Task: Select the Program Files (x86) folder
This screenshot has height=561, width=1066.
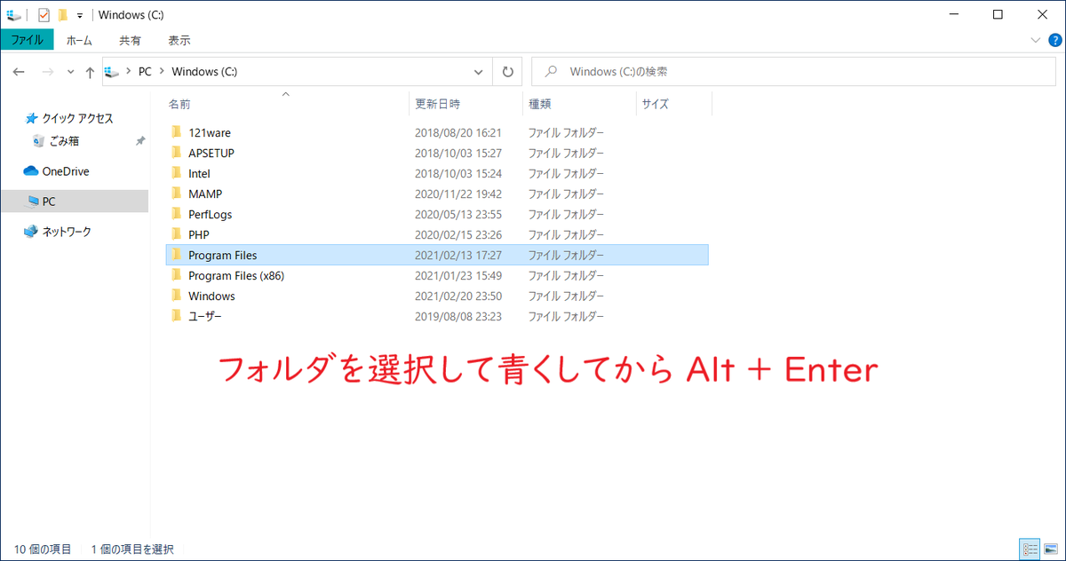Action: (x=235, y=275)
